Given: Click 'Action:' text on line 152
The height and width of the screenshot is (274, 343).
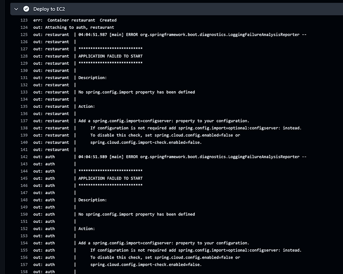Looking at the screenshot, I should pos(86,228).
